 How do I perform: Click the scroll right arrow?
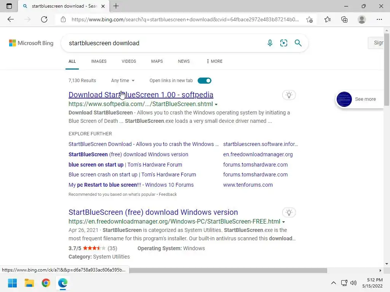380,270
